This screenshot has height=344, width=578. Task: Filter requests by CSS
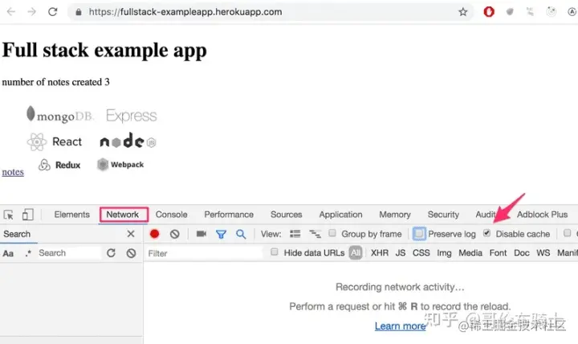(x=421, y=253)
